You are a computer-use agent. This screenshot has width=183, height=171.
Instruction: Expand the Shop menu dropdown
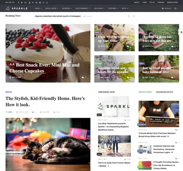click(125, 9)
